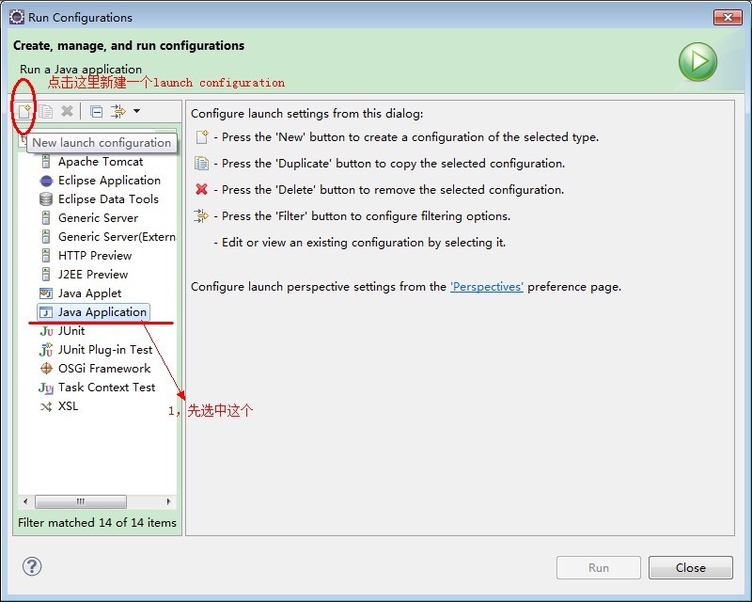The height and width of the screenshot is (602, 752).
Task: Click the 'Run a Java application' description text
Action: click(x=81, y=69)
